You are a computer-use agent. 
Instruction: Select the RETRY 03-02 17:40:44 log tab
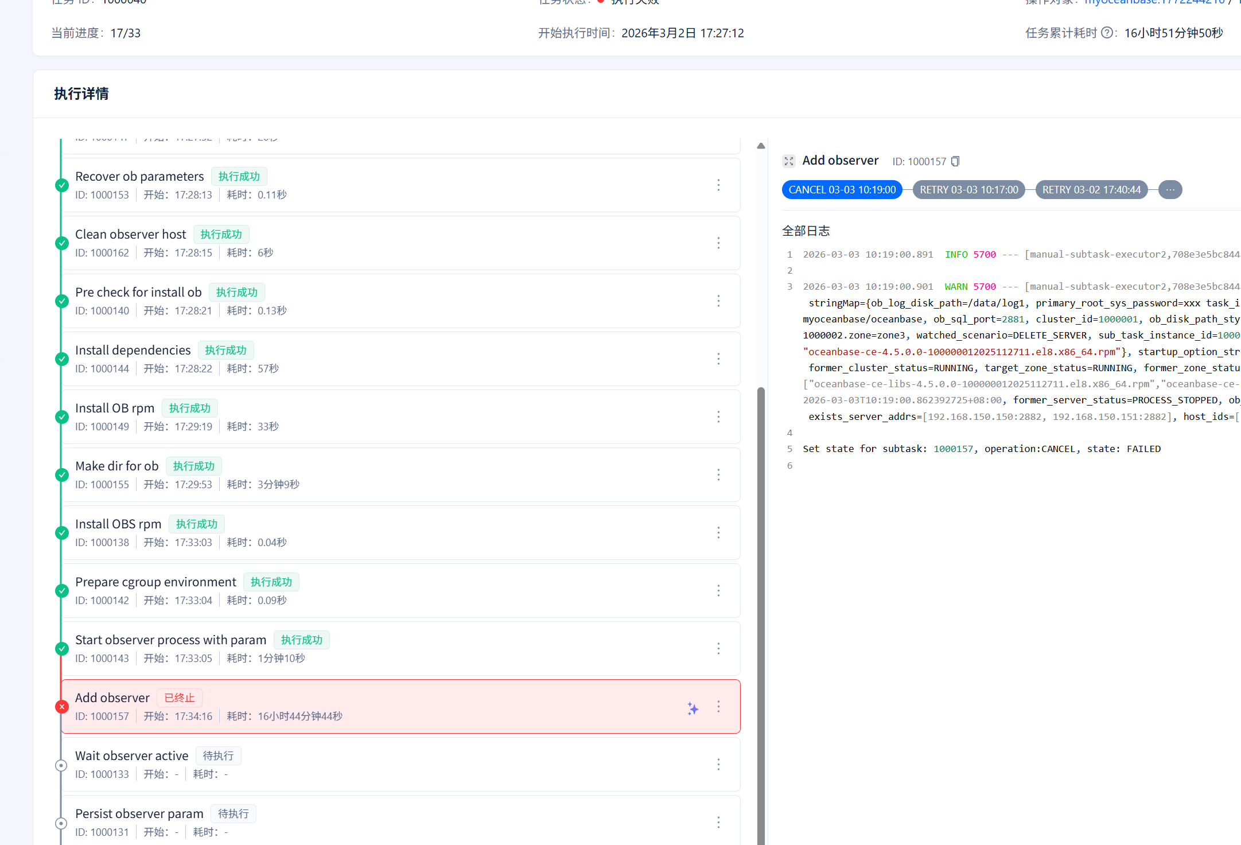(1091, 190)
